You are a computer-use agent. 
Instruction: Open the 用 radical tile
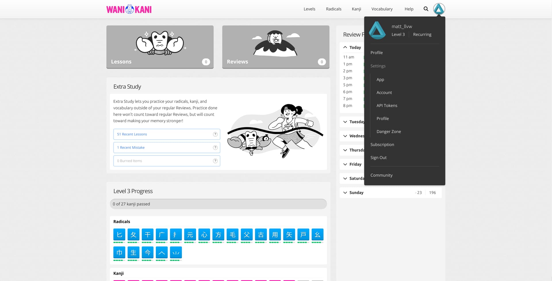coord(275,235)
